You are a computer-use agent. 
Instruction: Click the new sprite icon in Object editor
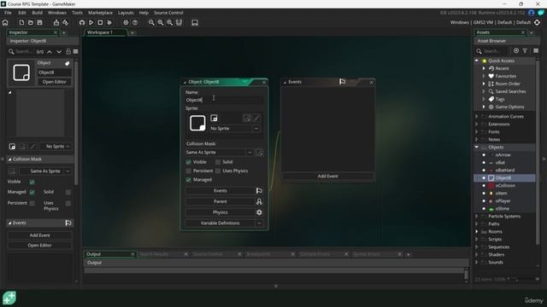coord(214,119)
